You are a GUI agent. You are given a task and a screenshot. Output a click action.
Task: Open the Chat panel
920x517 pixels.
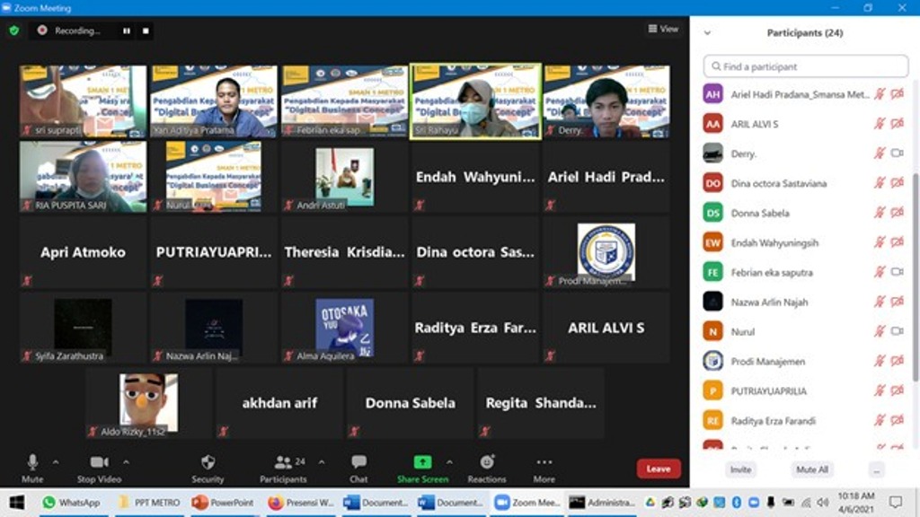(358, 469)
